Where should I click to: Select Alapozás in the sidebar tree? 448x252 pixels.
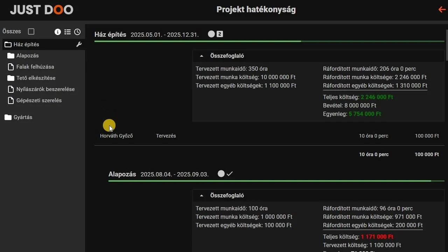28,56
